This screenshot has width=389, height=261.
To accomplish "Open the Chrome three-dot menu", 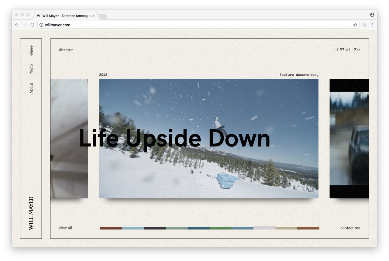I will (372, 25).
